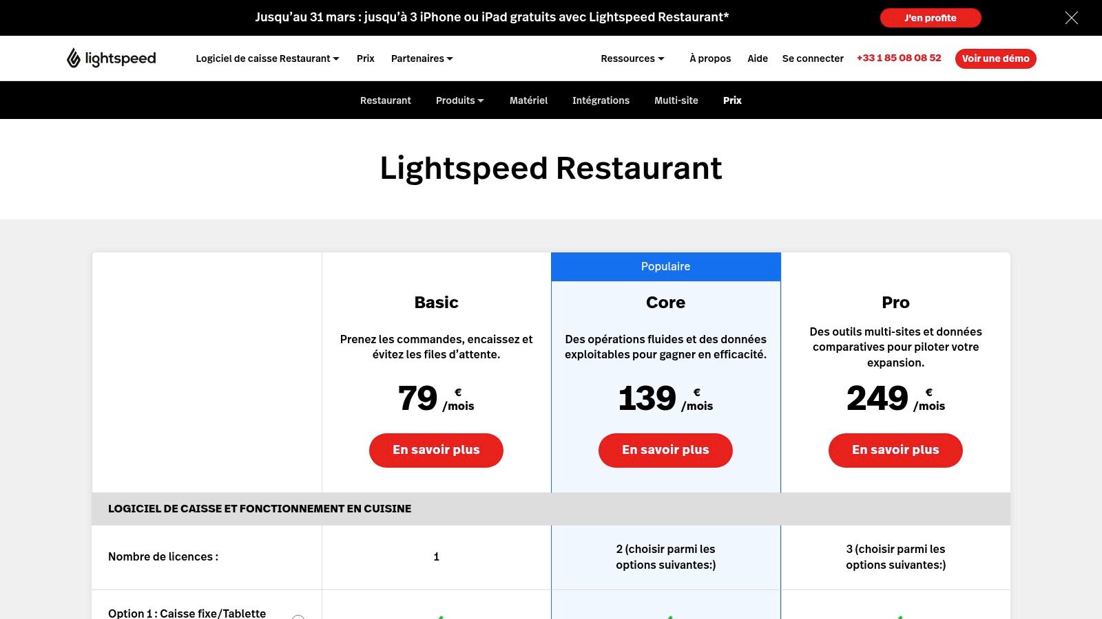Click Se connecter to log in
Viewport: 1102px width, 619px height.
click(813, 58)
